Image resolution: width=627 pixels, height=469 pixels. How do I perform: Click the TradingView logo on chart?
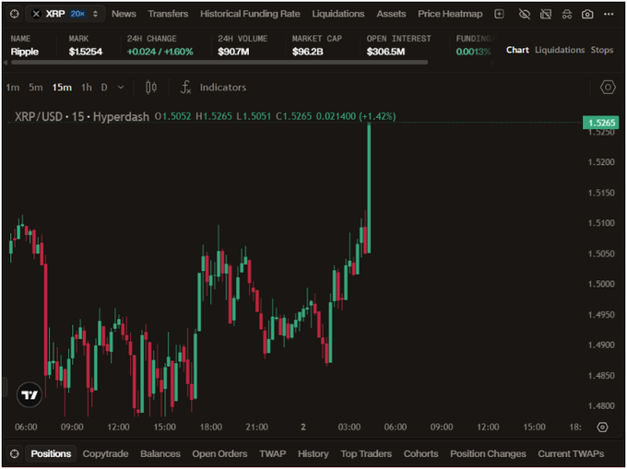tap(29, 394)
